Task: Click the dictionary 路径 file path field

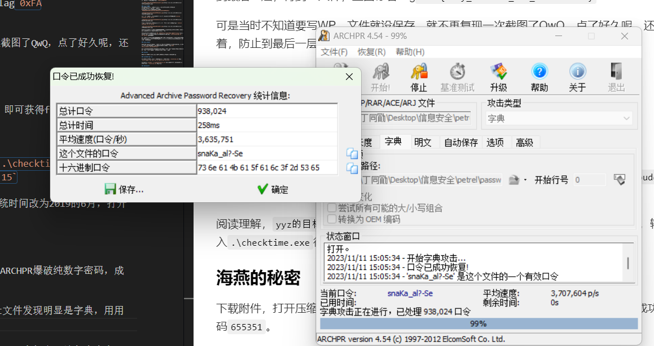Action: [432, 180]
